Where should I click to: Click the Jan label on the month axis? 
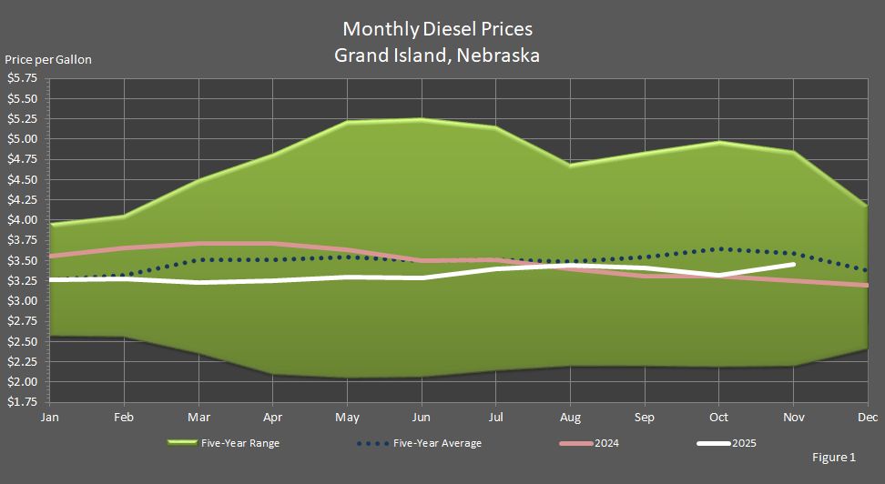click(x=51, y=418)
